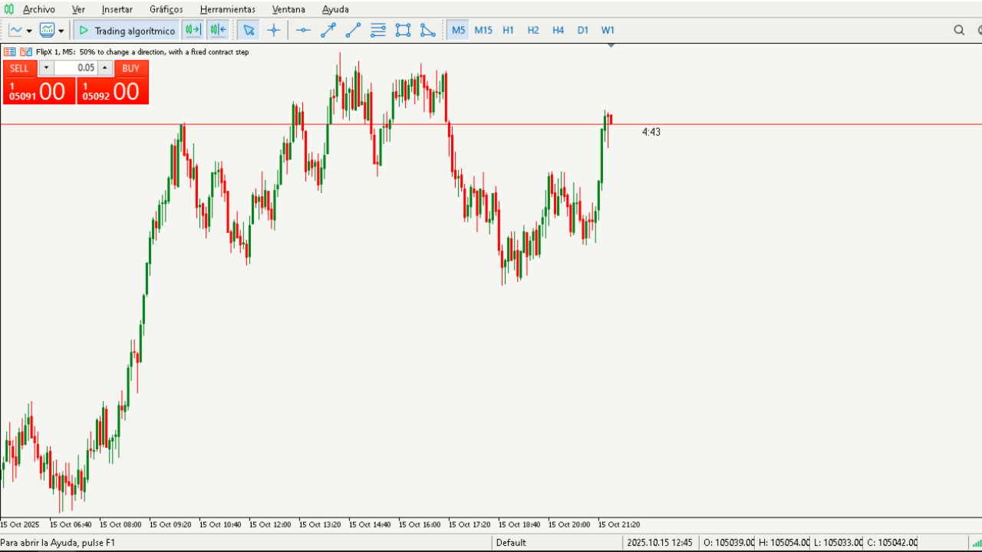982x552 pixels.
Task: Decrease lot size with the down arrow
Action: click(45, 67)
